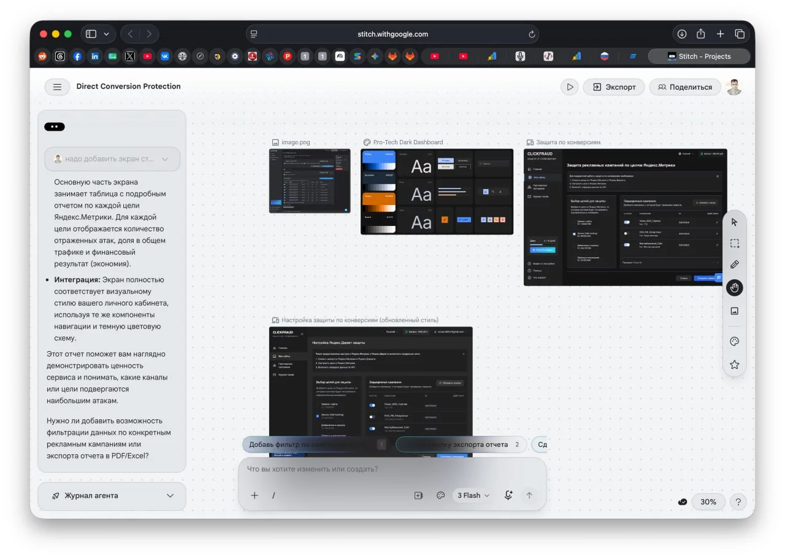Image resolution: width=785 pixels, height=558 pixels.
Task: Expand the Журнал агента panel
Action: (112, 496)
